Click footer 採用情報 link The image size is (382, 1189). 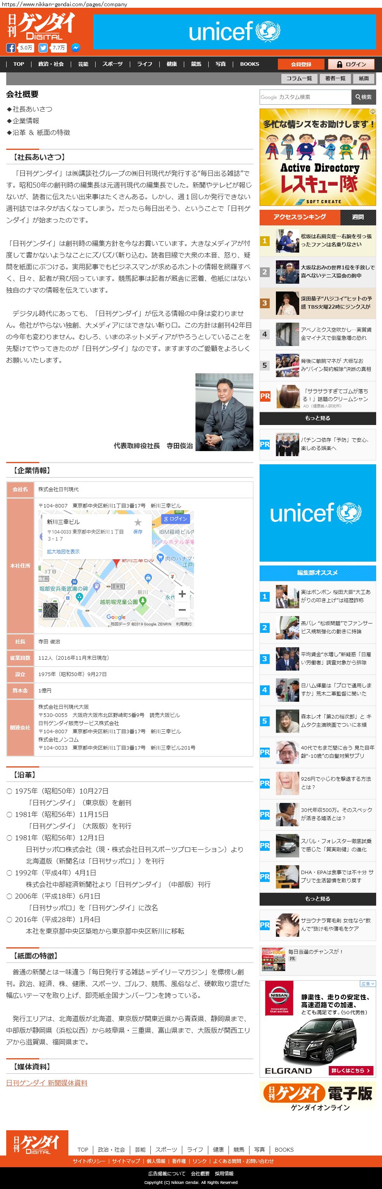(x=224, y=1173)
